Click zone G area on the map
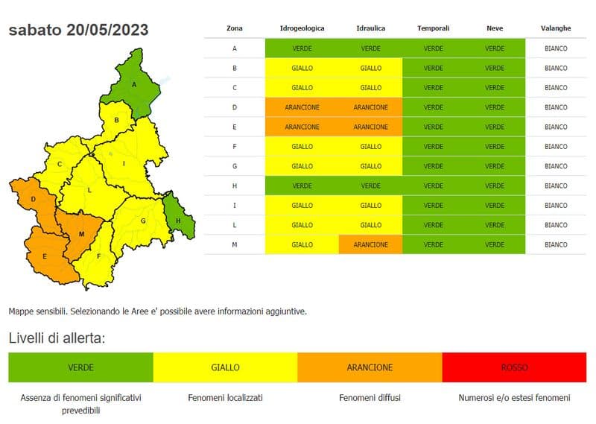This screenshot has height=424, width=596. 142,221
